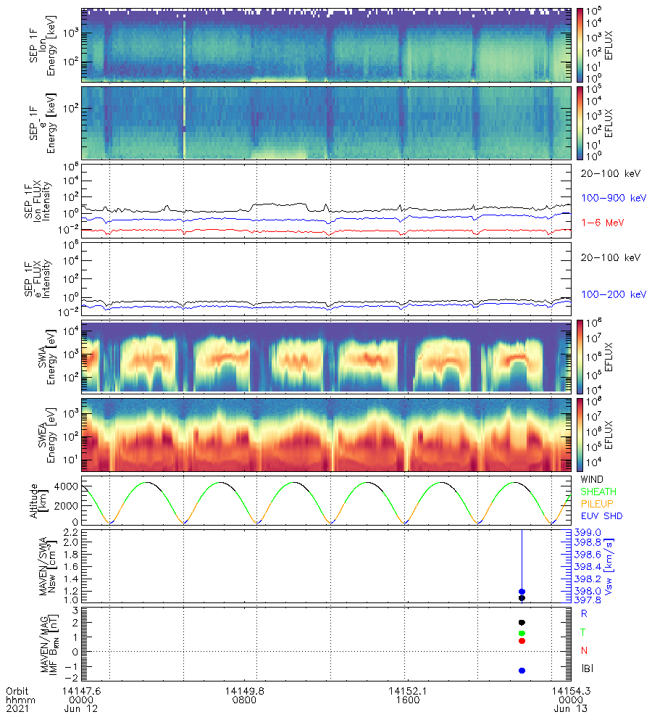
Task: Click the blue dot near -1.5 nT in MAG panel
Action: (x=522, y=671)
